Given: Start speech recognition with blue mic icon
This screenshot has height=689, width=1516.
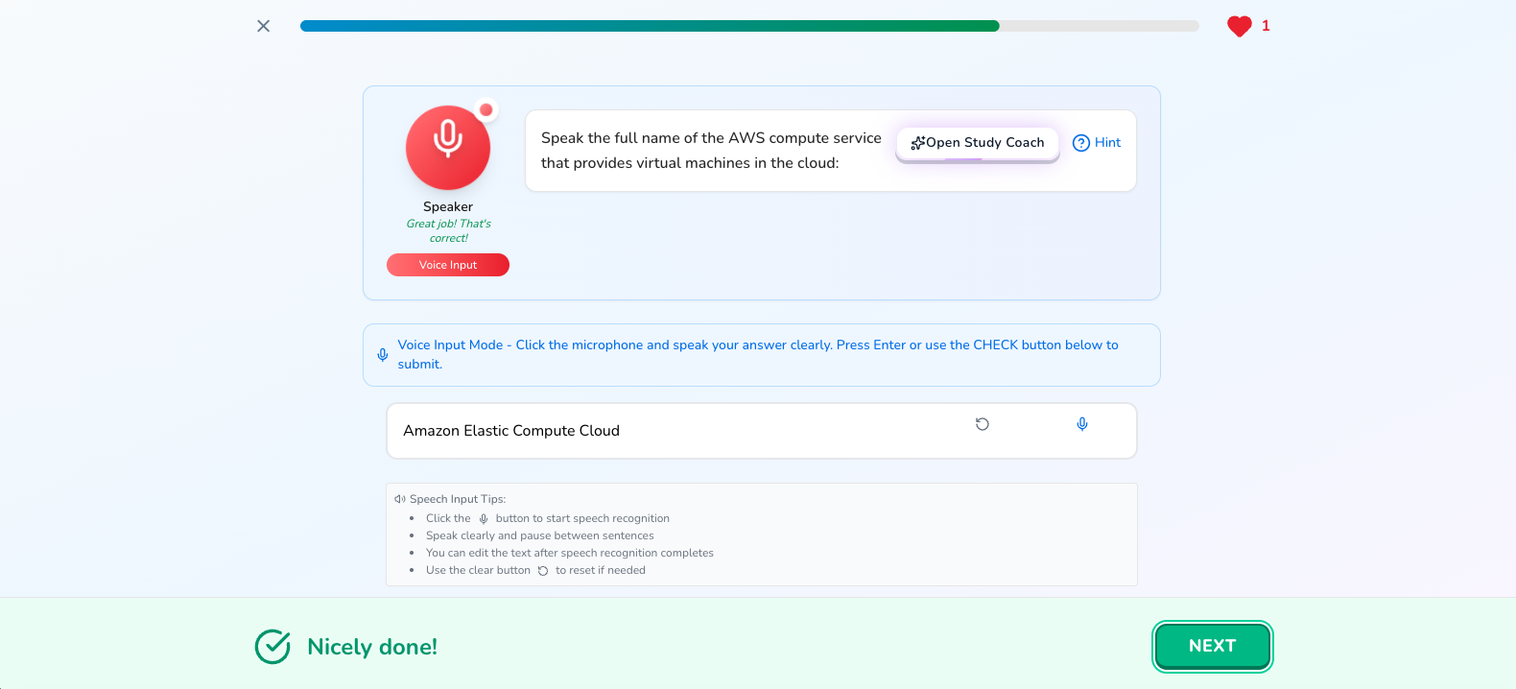Looking at the screenshot, I should pos(1082,424).
